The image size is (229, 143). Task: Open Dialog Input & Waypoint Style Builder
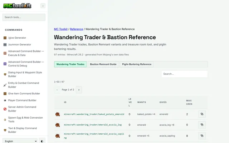tap(25, 74)
